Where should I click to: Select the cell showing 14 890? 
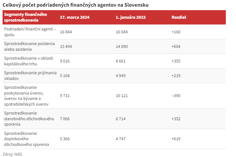point(122,46)
